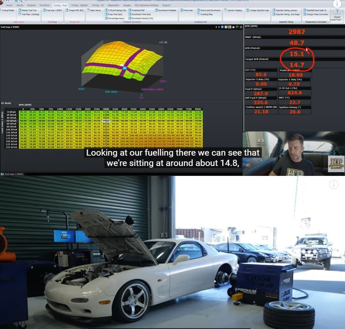345x329 pixels.
Task: Open the Fuel map 1 (MAP) table
Action: [52, 10]
